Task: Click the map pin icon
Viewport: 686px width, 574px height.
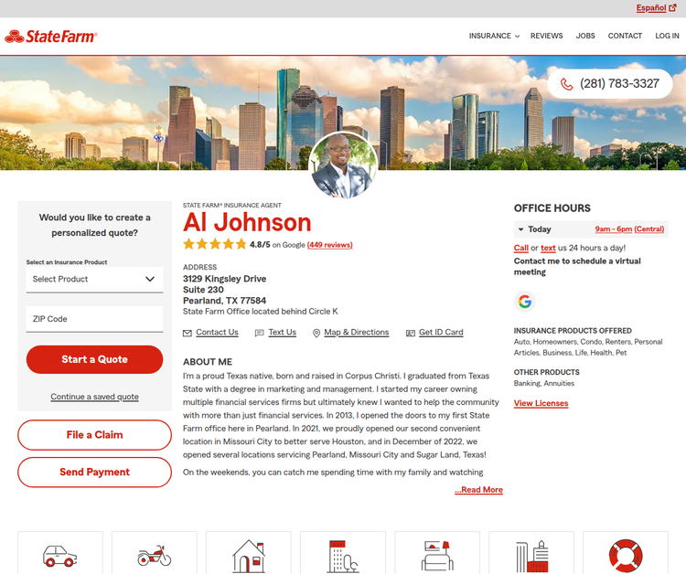Action: tap(316, 333)
